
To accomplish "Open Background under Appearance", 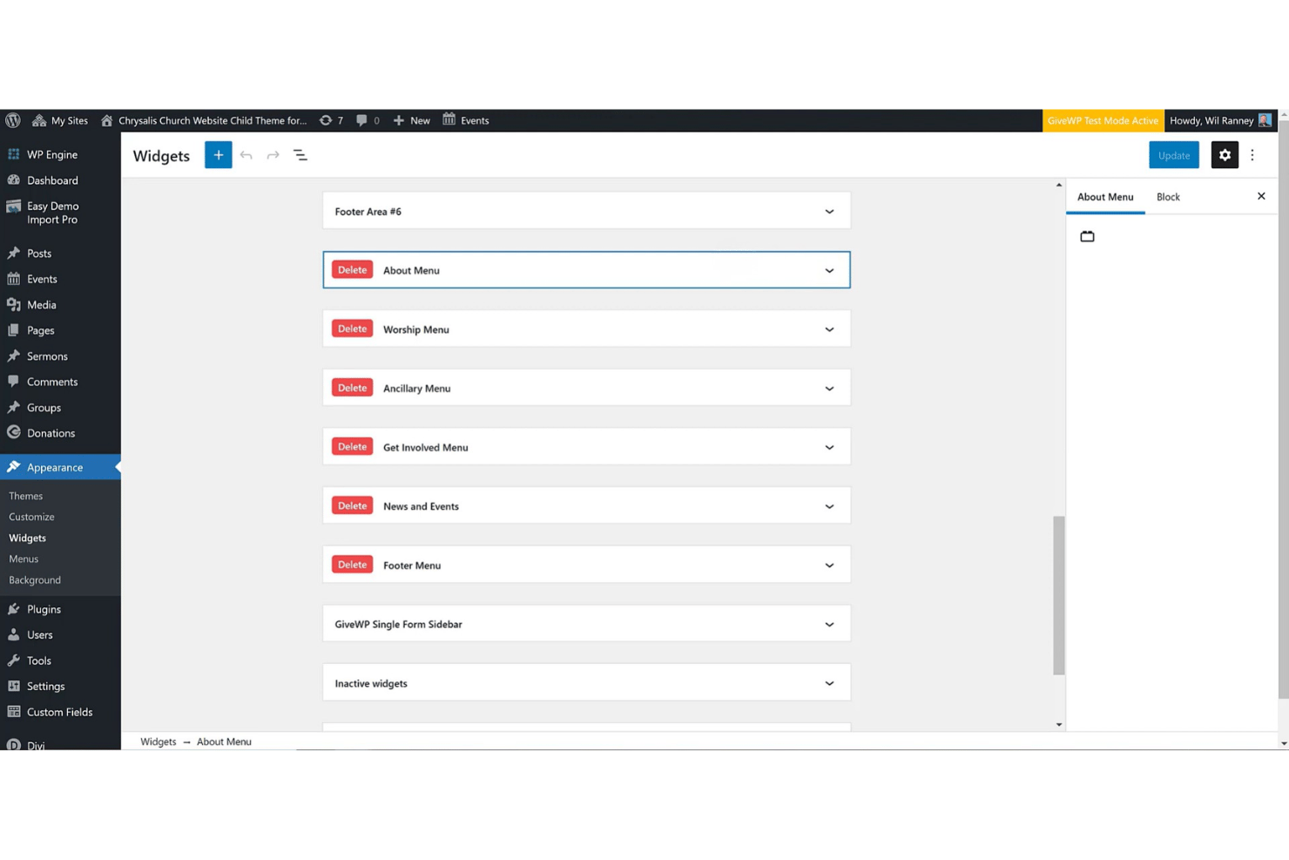I will point(35,579).
